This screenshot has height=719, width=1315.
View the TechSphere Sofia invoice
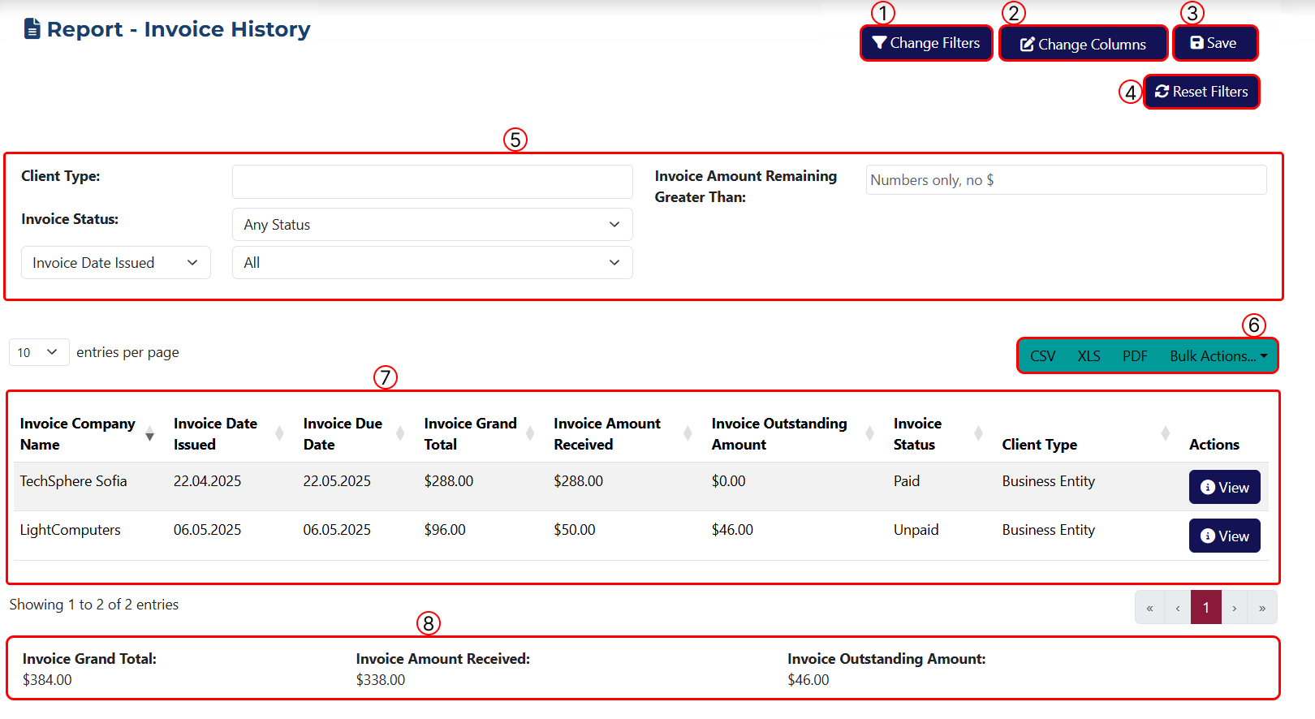(1224, 487)
